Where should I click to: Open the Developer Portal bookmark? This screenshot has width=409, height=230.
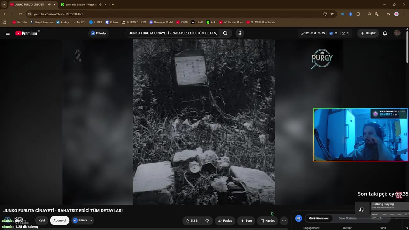161,22
